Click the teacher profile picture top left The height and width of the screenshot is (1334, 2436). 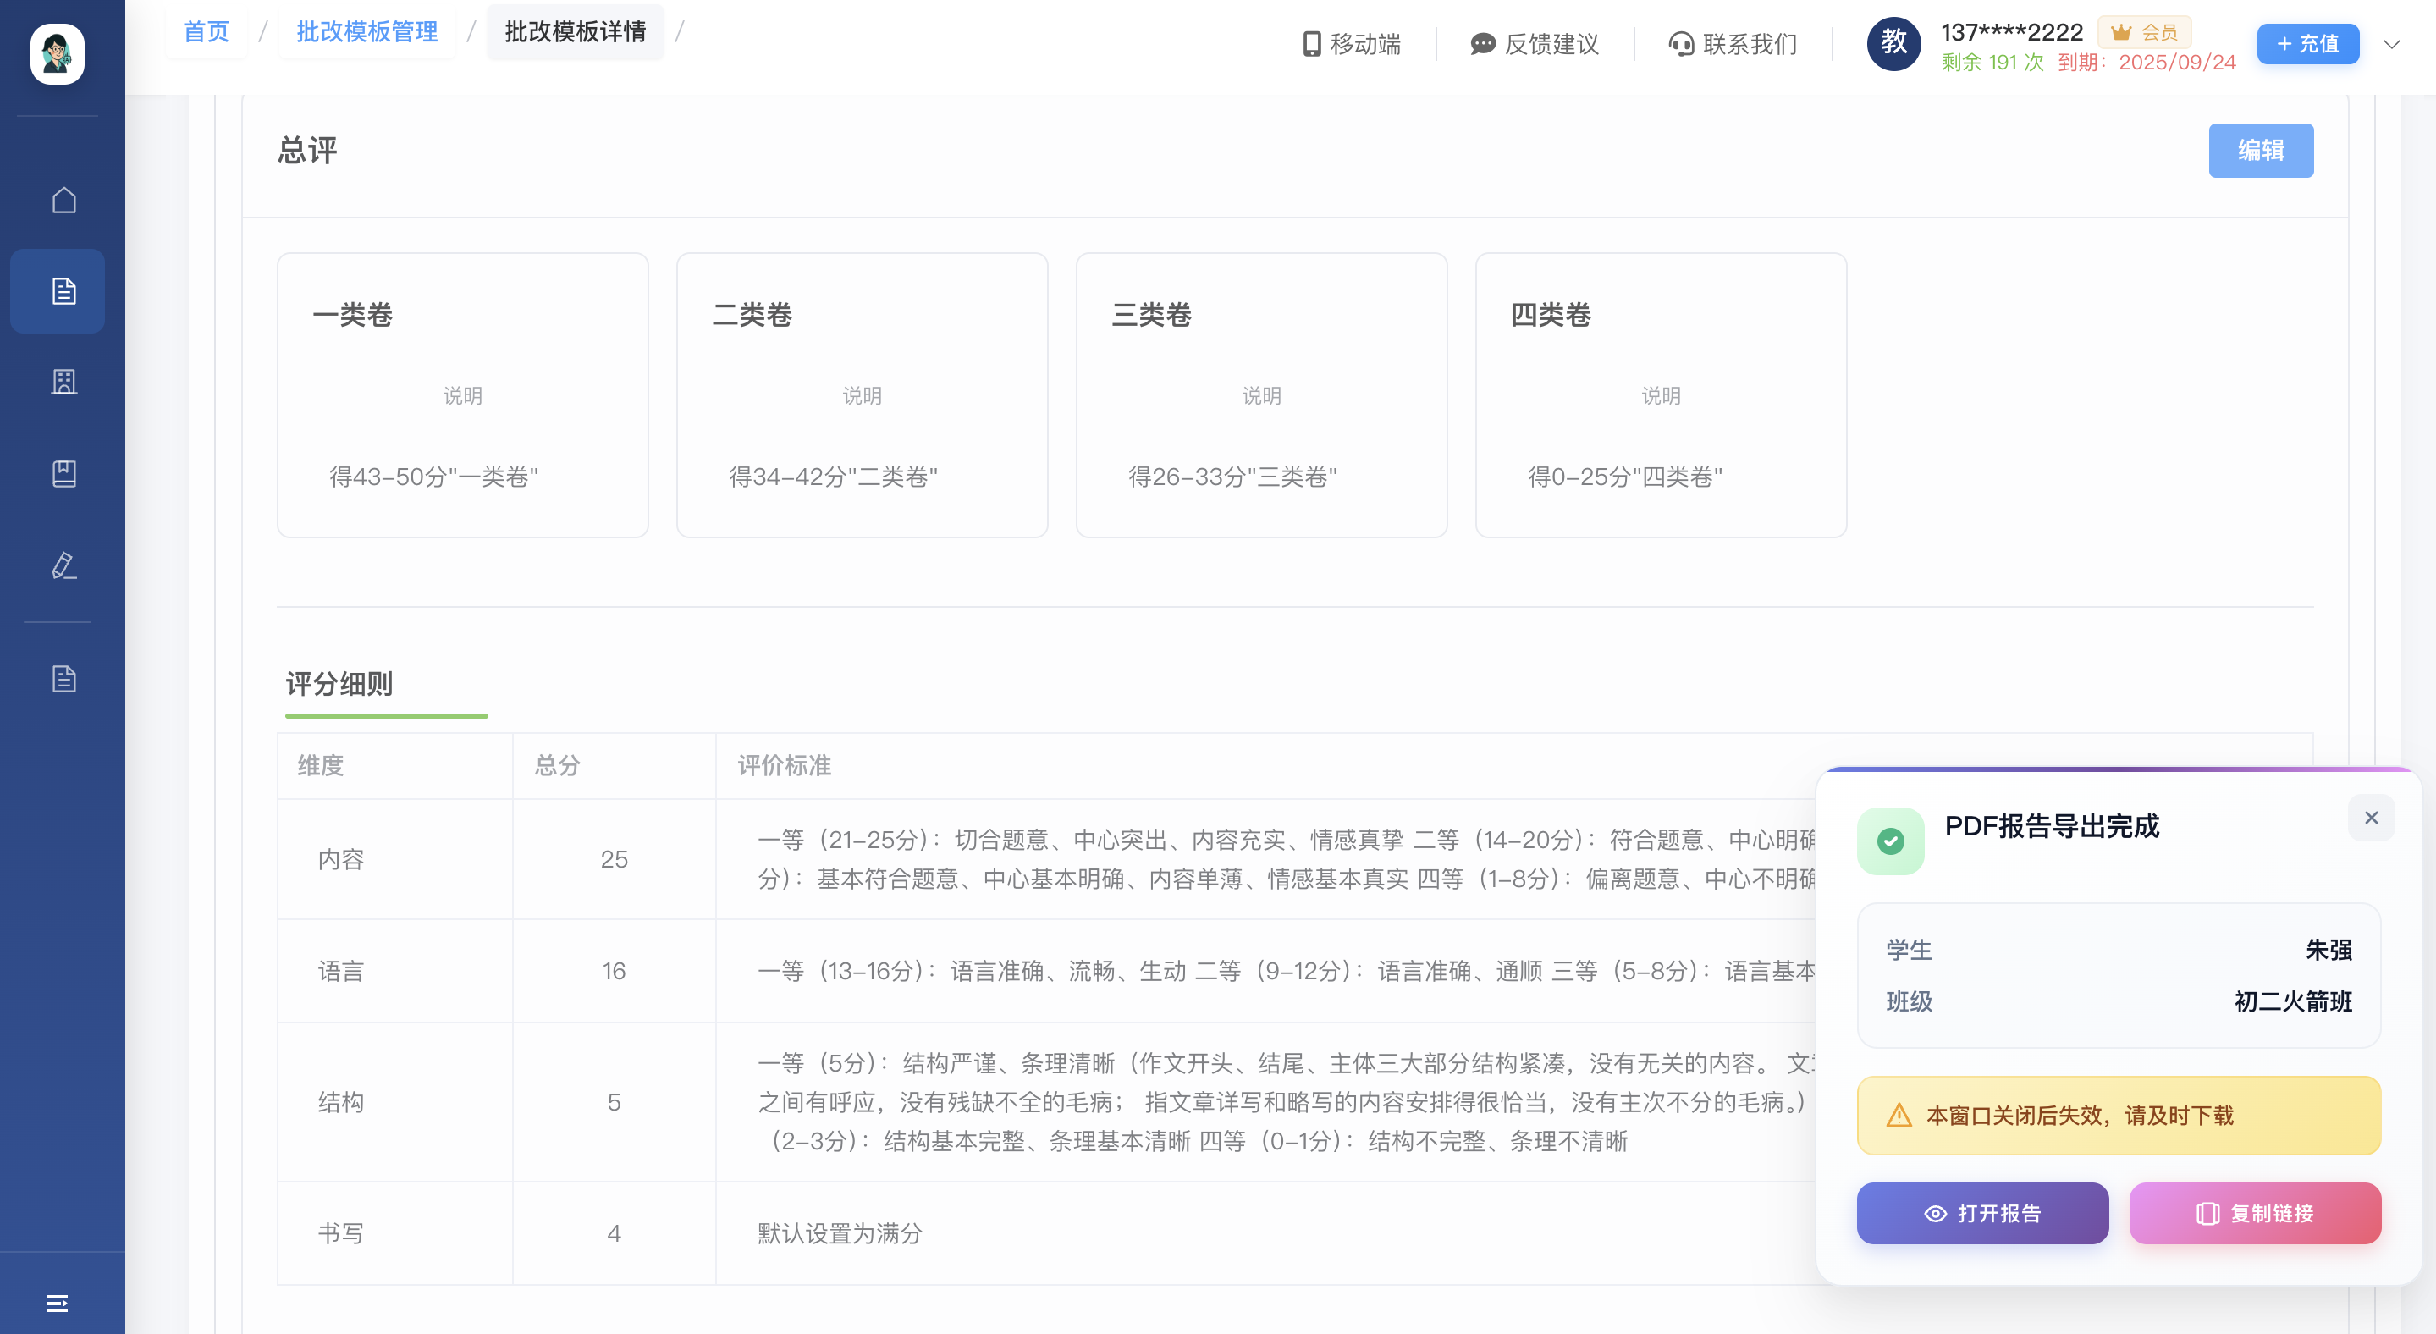[x=57, y=55]
